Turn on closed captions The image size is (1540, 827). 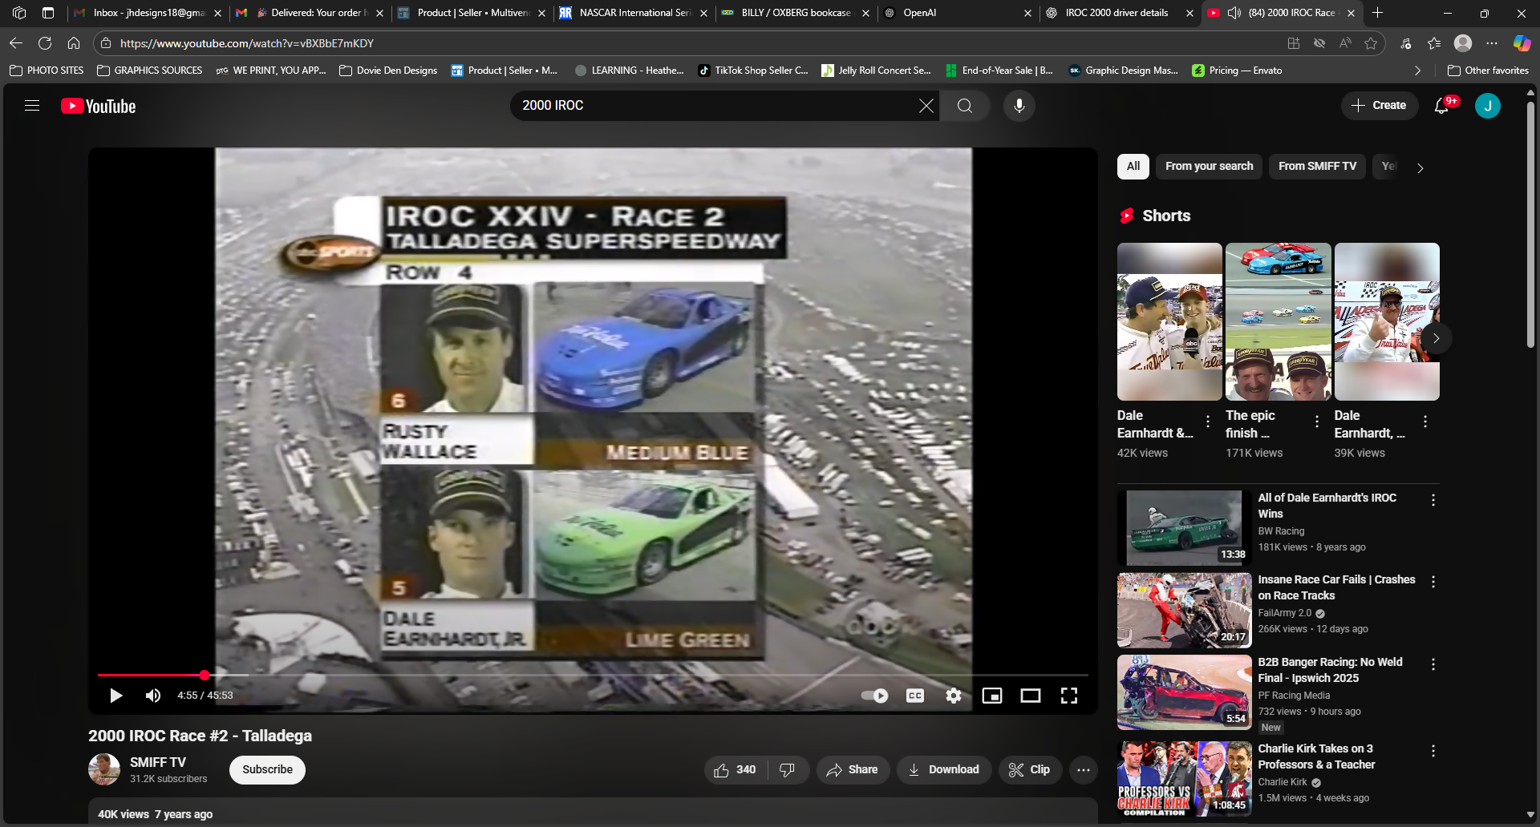coord(914,696)
